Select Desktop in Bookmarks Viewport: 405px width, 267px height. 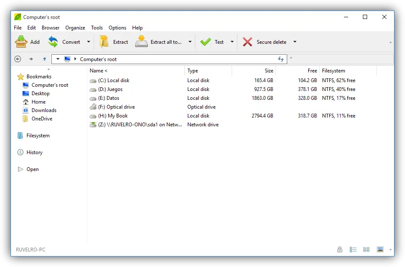[x=40, y=93]
